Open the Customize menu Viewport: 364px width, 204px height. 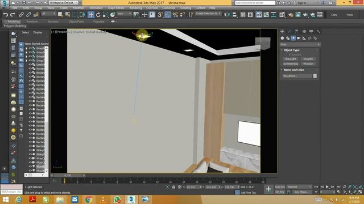[x=168, y=8]
